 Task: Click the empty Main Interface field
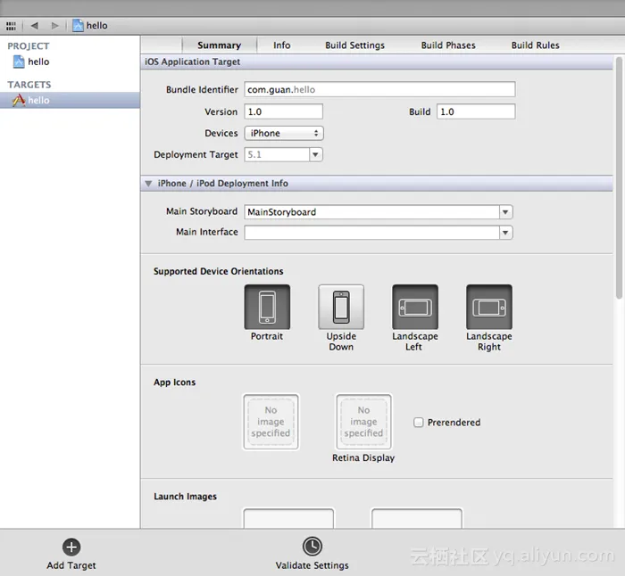[371, 233]
